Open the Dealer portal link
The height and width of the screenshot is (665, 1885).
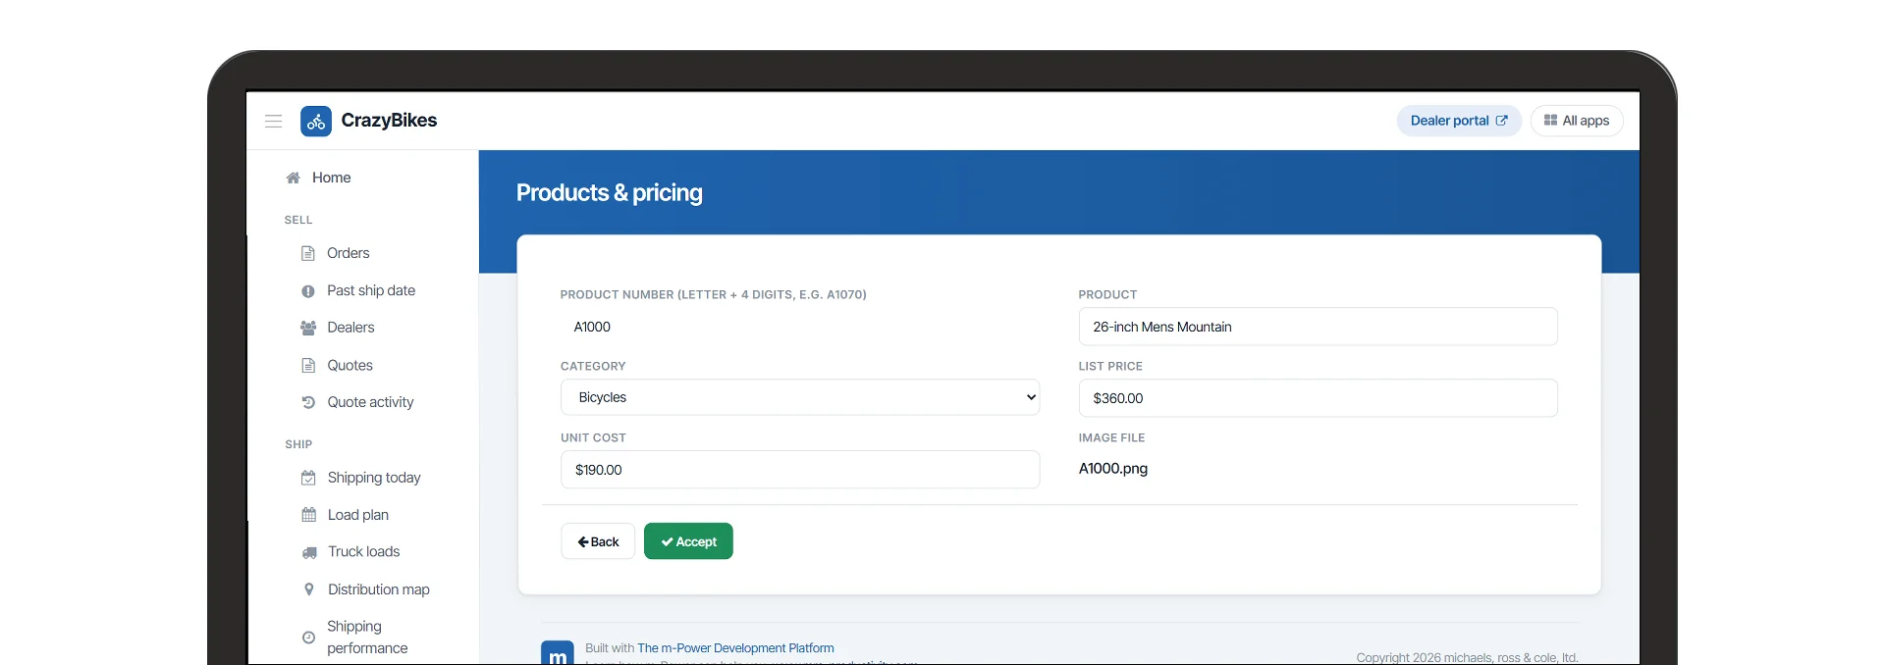(x=1459, y=121)
